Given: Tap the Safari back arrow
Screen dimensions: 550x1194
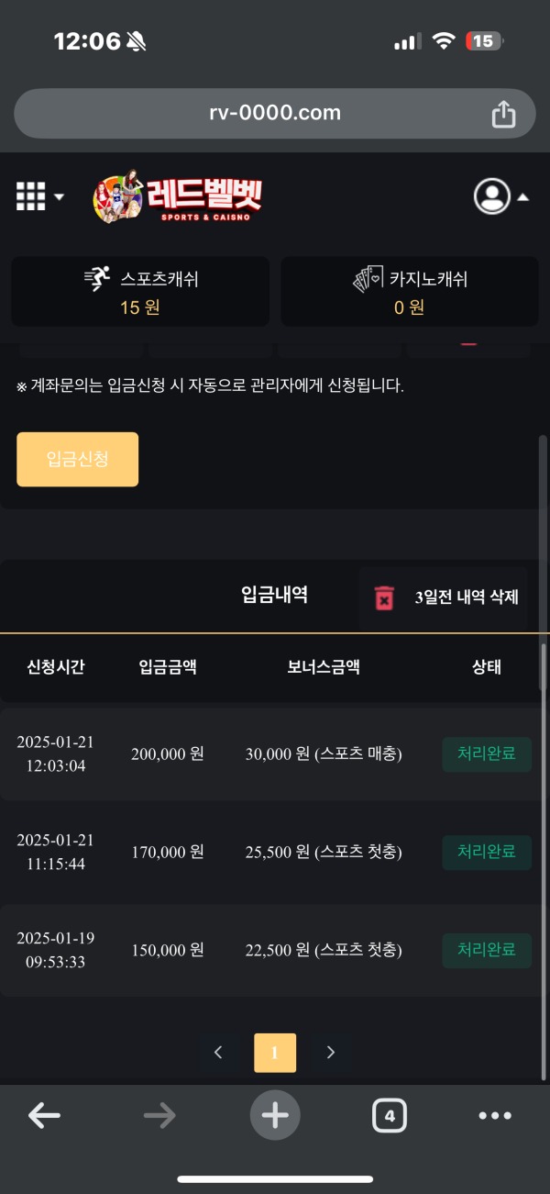Looking at the screenshot, I should (x=44, y=1115).
